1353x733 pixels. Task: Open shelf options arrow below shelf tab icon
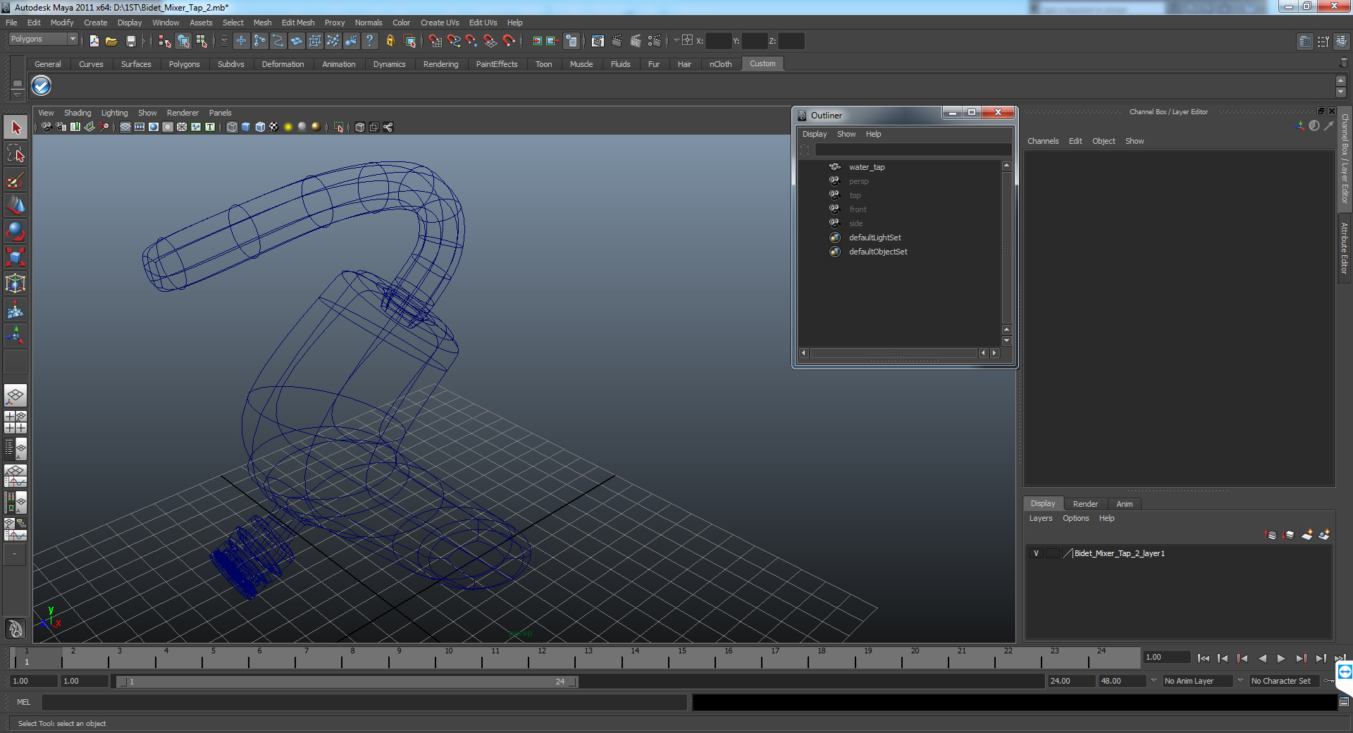pos(18,94)
